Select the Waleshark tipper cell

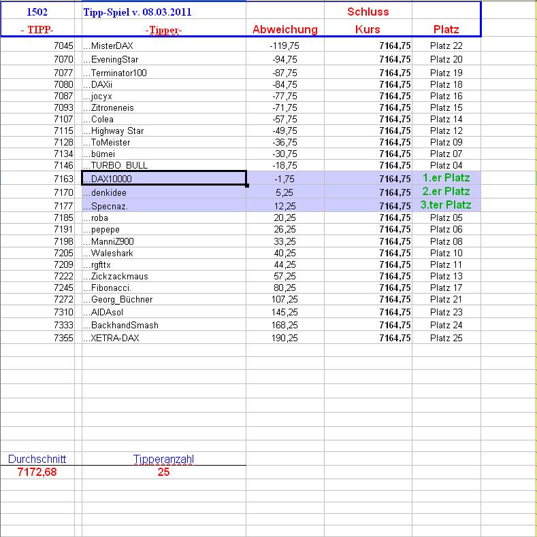tap(164, 253)
